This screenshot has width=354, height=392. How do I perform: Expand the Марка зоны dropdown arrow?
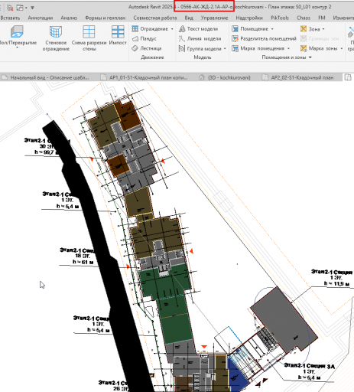click(x=342, y=48)
